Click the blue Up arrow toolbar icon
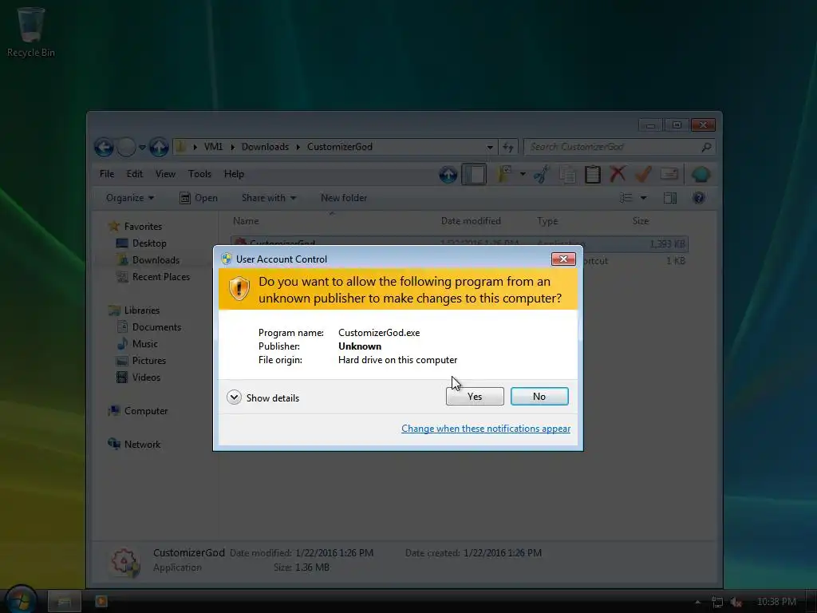This screenshot has width=817, height=613. coord(448,175)
